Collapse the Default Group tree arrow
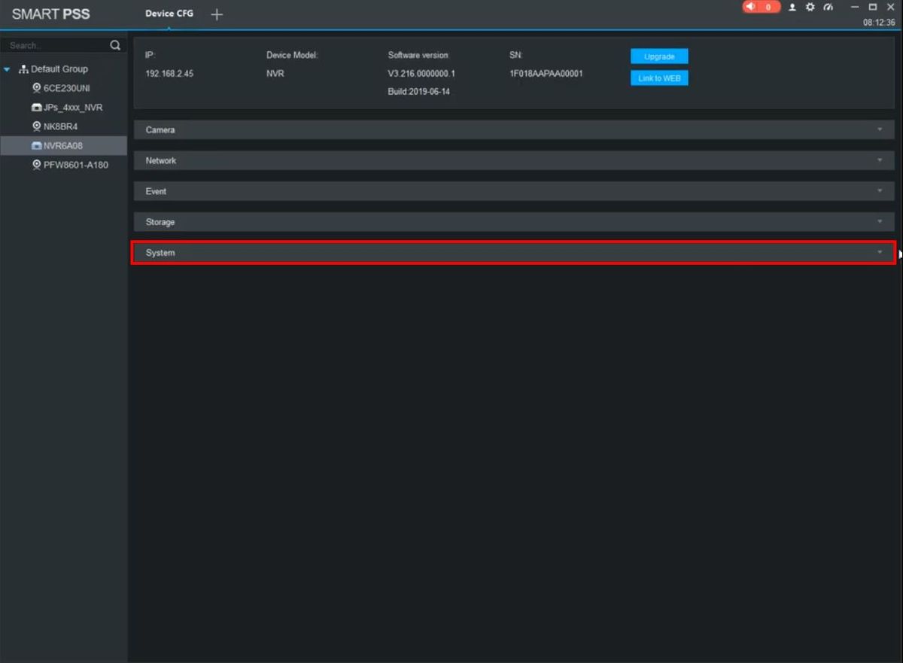 coord(8,69)
